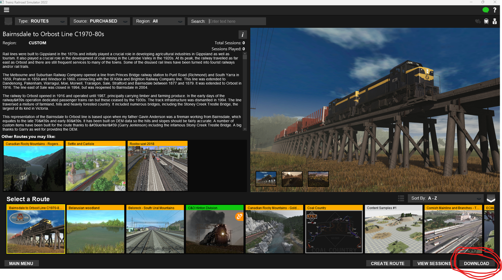Open the Type: ROUTES dropdown
The width and height of the screenshot is (502, 280).
pos(41,21)
